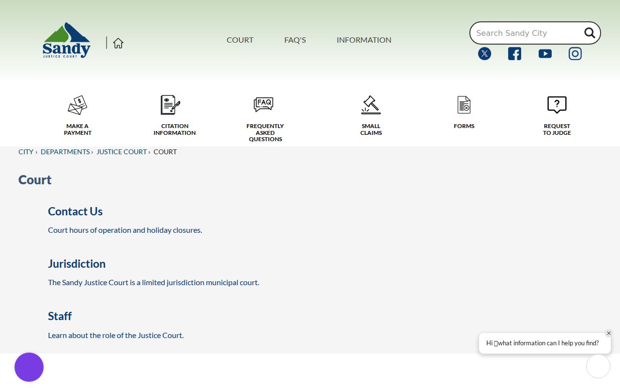Viewport: 620px width, 388px height.
Task: Click the Request to Judge question icon
Action: [x=557, y=105]
